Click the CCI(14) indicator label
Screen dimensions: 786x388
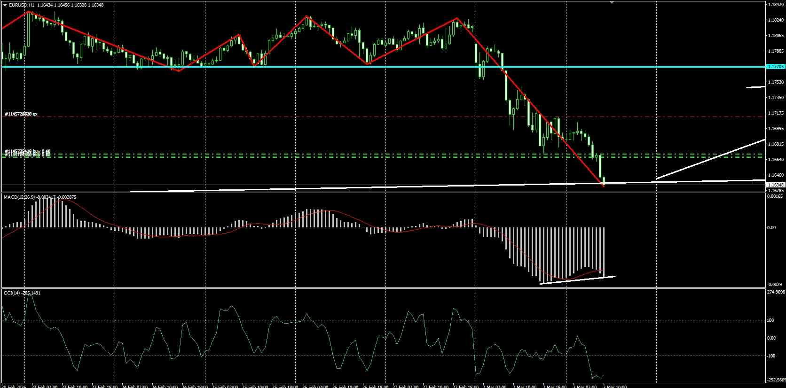click(12, 293)
